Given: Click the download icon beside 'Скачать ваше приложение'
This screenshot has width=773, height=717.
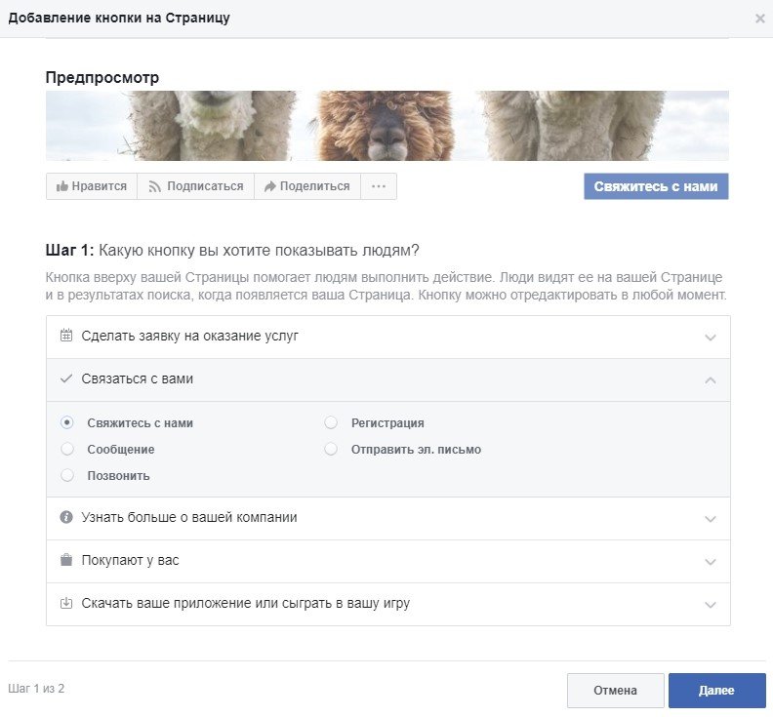Looking at the screenshot, I should pyautogui.click(x=66, y=603).
